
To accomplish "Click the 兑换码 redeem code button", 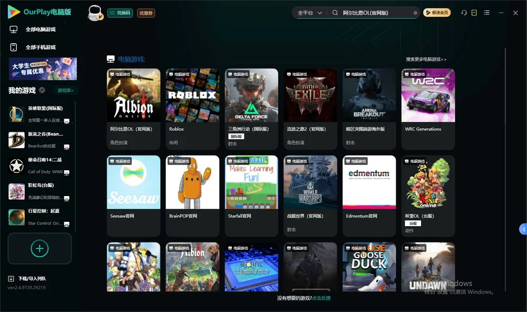I will pos(120,13).
